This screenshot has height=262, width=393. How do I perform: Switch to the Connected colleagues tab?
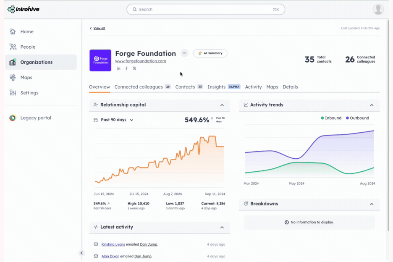pyautogui.click(x=142, y=87)
